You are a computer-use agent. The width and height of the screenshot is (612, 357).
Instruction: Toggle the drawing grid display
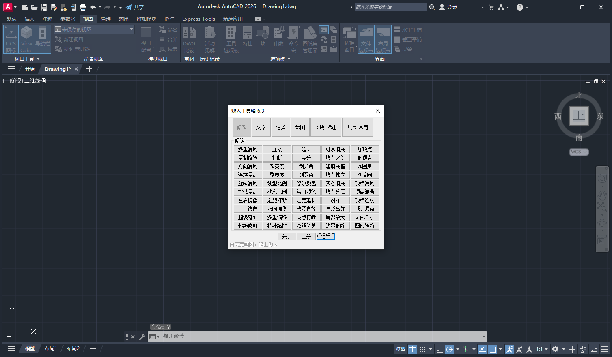(413, 349)
